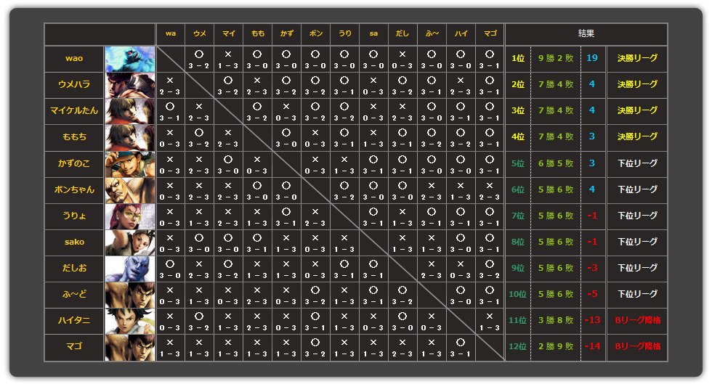Click the red -14 score difference

coord(593,346)
